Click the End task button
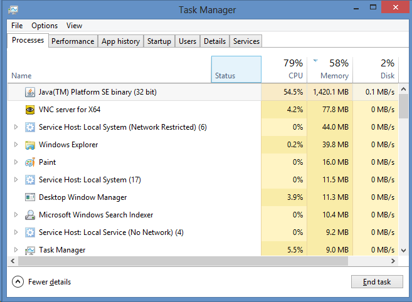This screenshot has width=412, height=302. point(377,282)
